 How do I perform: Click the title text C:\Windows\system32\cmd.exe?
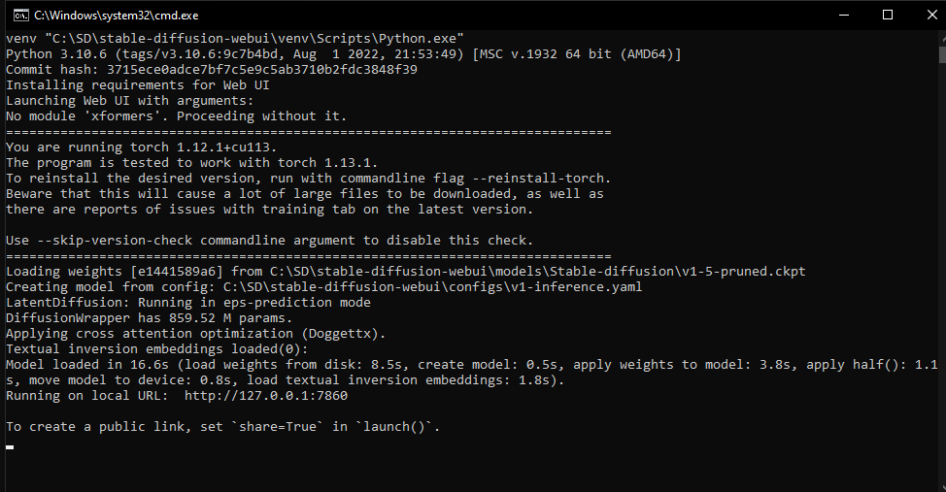pos(116,16)
